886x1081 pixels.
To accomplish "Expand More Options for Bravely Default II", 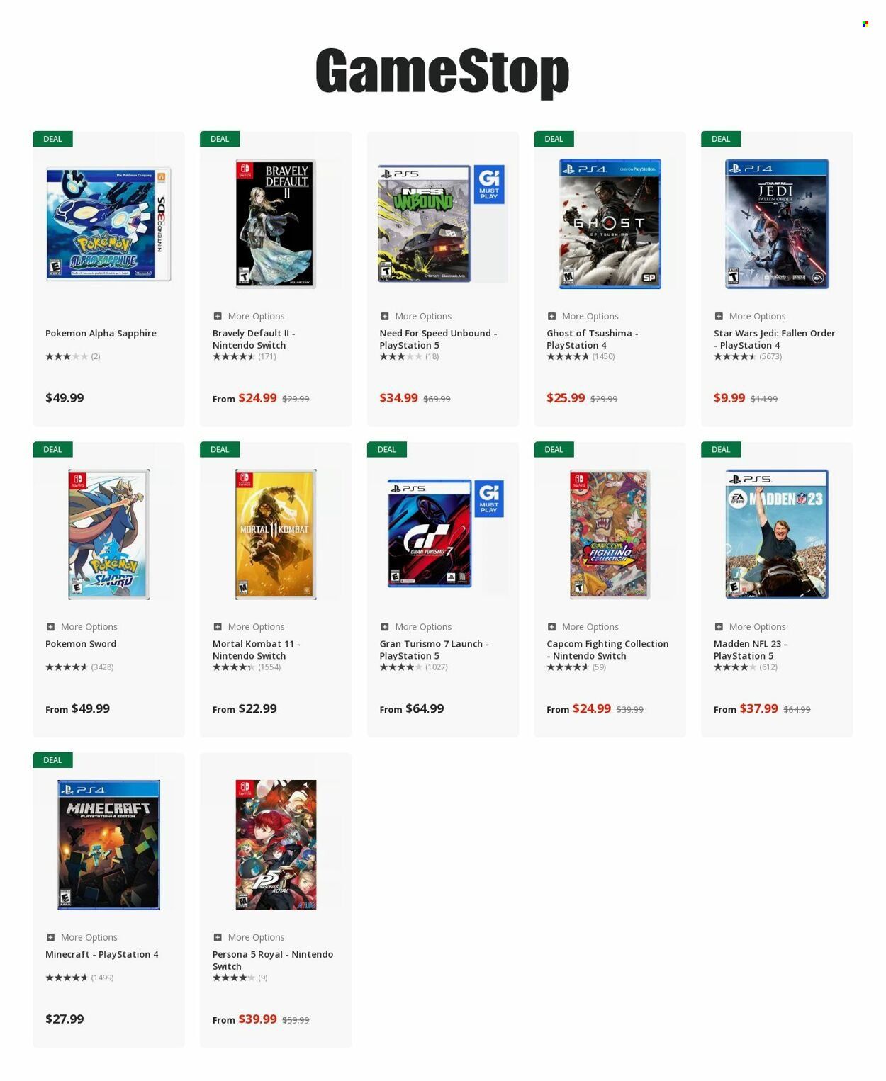I will pyautogui.click(x=249, y=317).
